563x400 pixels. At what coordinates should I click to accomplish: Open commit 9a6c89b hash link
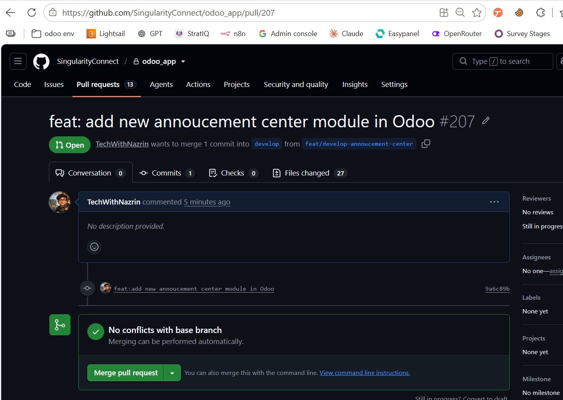[x=497, y=289]
